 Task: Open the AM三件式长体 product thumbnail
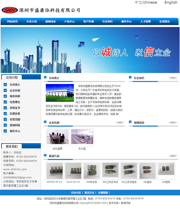pyautogui.click(x=110, y=170)
